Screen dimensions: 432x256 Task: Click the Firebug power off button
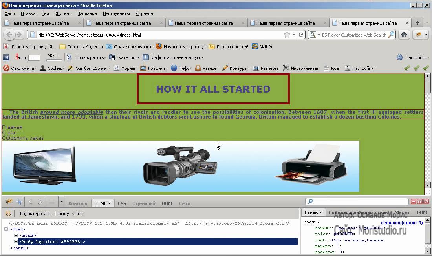[x=426, y=201]
